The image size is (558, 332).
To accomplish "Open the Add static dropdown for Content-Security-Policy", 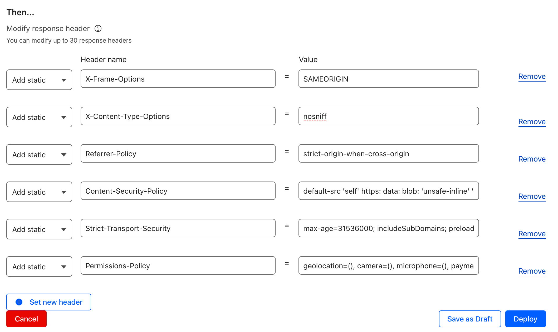I will (x=39, y=192).
